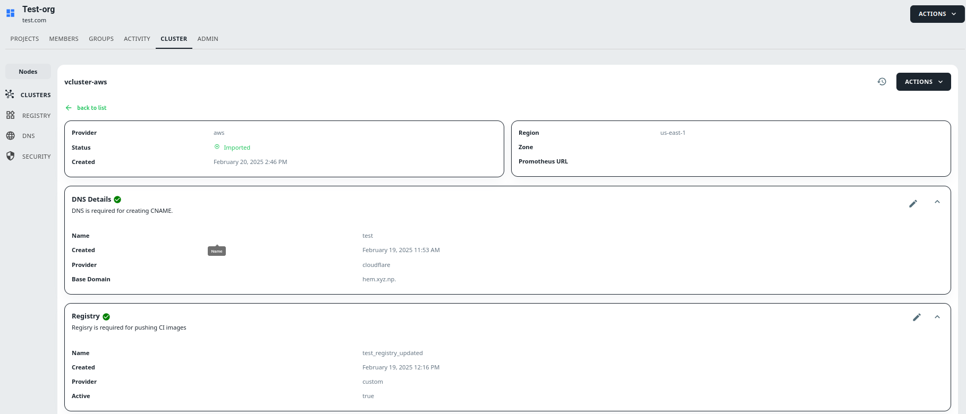
Task: Open the GROUPS tab
Action: coord(101,39)
